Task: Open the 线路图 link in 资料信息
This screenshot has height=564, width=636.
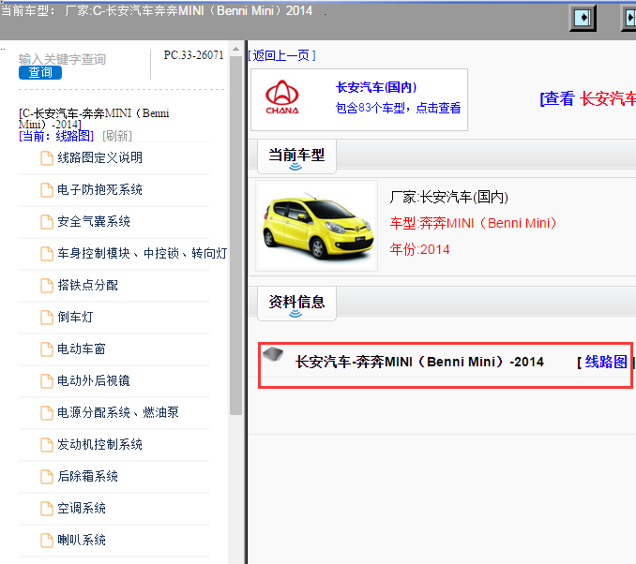Action: point(606,362)
